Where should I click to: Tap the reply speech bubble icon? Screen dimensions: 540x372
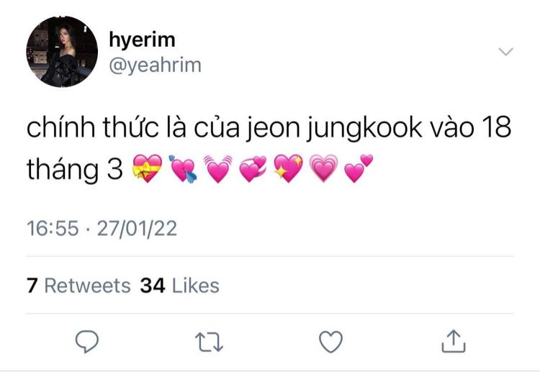coord(87,341)
